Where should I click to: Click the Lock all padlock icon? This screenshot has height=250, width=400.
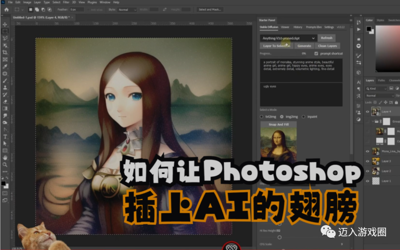click(396, 102)
